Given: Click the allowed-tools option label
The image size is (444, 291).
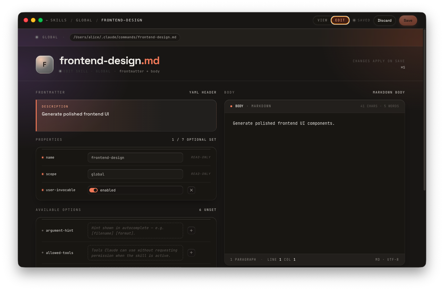Looking at the screenshot, I should [60, 253].
